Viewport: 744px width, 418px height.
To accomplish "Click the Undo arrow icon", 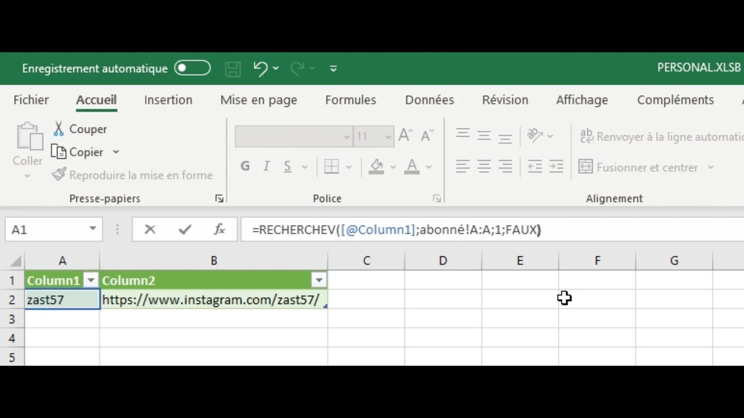I will tap(260, 69).
